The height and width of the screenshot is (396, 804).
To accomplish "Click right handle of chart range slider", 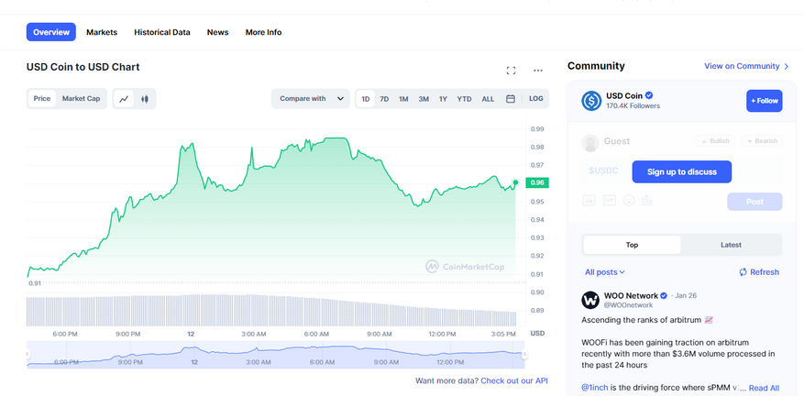I will 524,355.
